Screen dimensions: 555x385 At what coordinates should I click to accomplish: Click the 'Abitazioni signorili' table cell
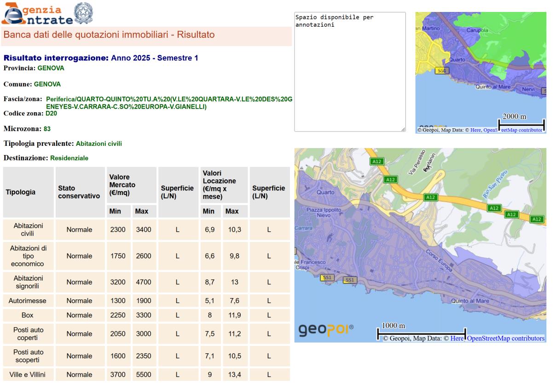tap(29, 282)
